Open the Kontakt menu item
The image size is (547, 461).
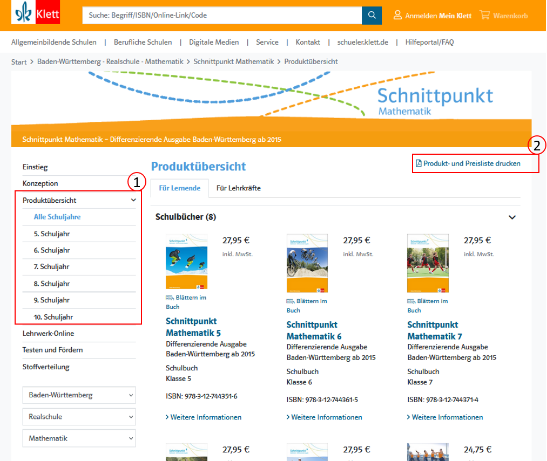[x=308, y=42]
